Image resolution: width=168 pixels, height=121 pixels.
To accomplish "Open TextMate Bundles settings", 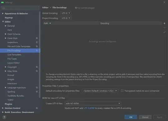I will tap(16, 96).
